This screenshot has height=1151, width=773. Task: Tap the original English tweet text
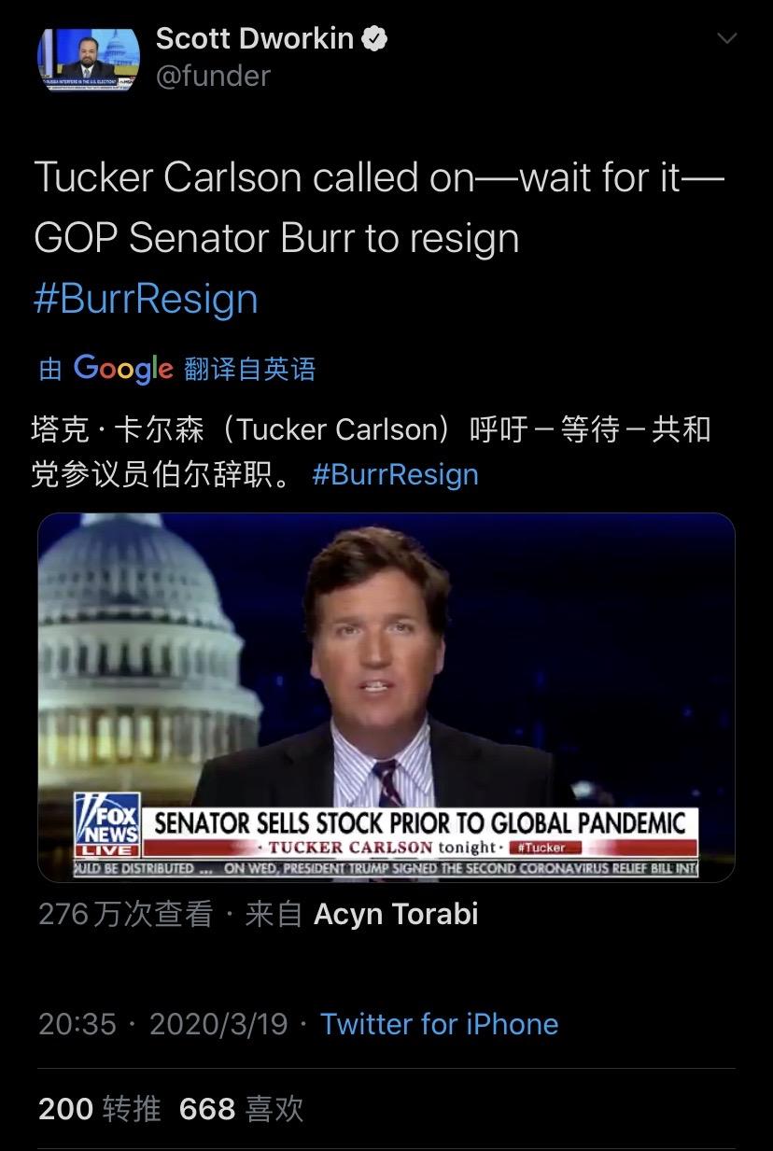(x=379, y=207)
